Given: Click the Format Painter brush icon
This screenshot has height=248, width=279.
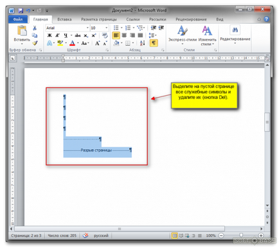Looking at the screenshot, I should [35, 43].
